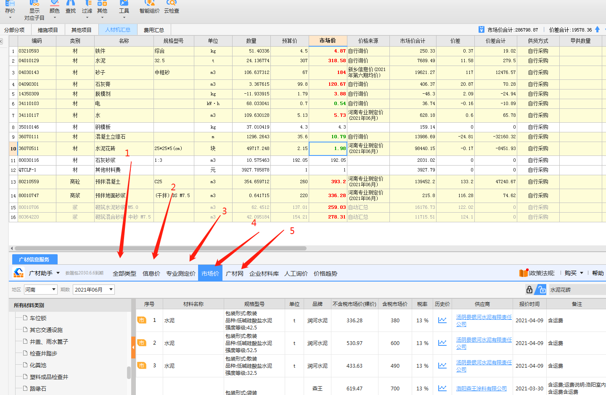
Task: Open the 人工询价 tab
Action: [x=296, y=273]
